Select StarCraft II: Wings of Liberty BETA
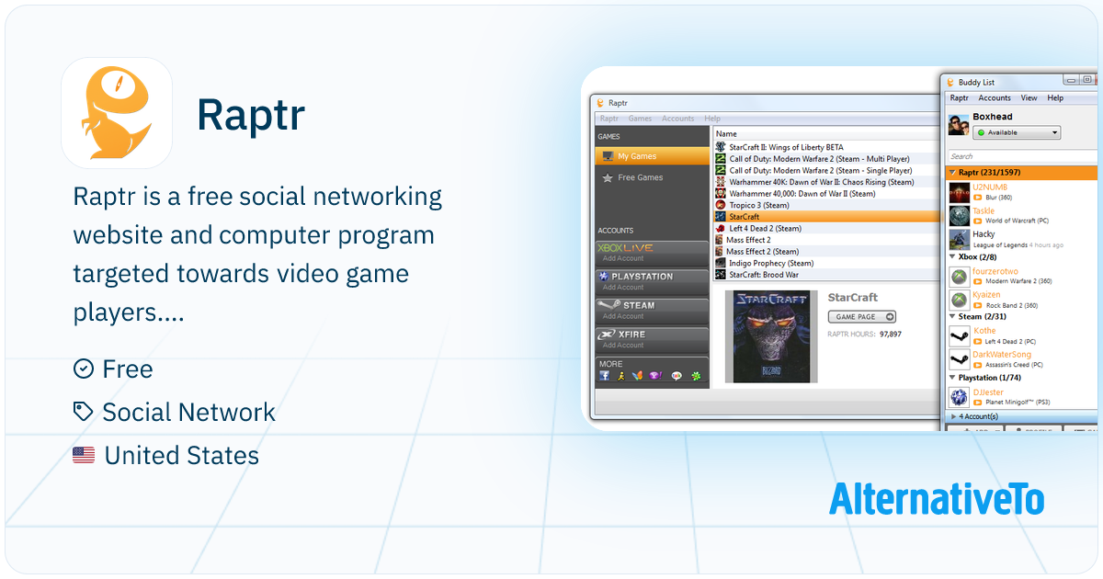 click(826, 147)
